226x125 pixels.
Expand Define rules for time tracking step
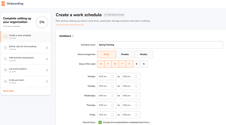(47, 48)
